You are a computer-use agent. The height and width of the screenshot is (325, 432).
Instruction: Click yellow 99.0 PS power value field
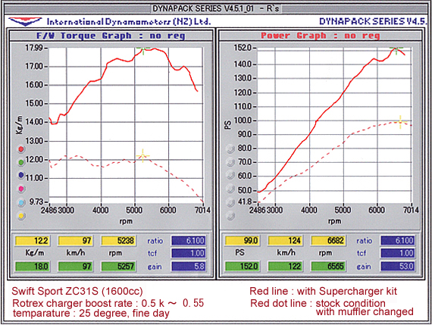click(243, 241)
